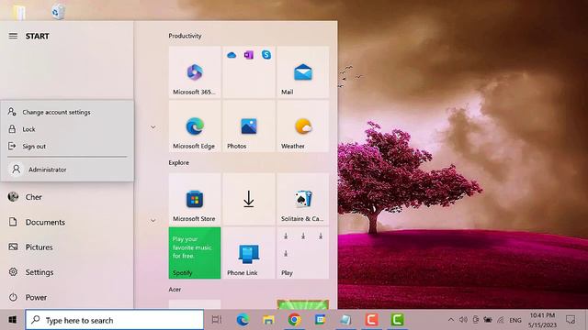Select Change account settings
588x330 pixels.
click(x=67, y=112)
